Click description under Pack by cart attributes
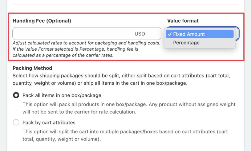The image size is (251, 151). tap(125, 135)
